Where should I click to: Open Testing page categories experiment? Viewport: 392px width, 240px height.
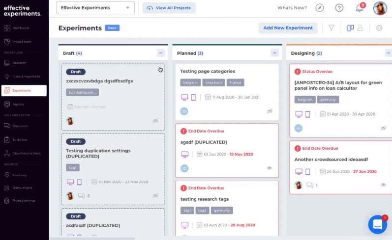click(208, 71)
